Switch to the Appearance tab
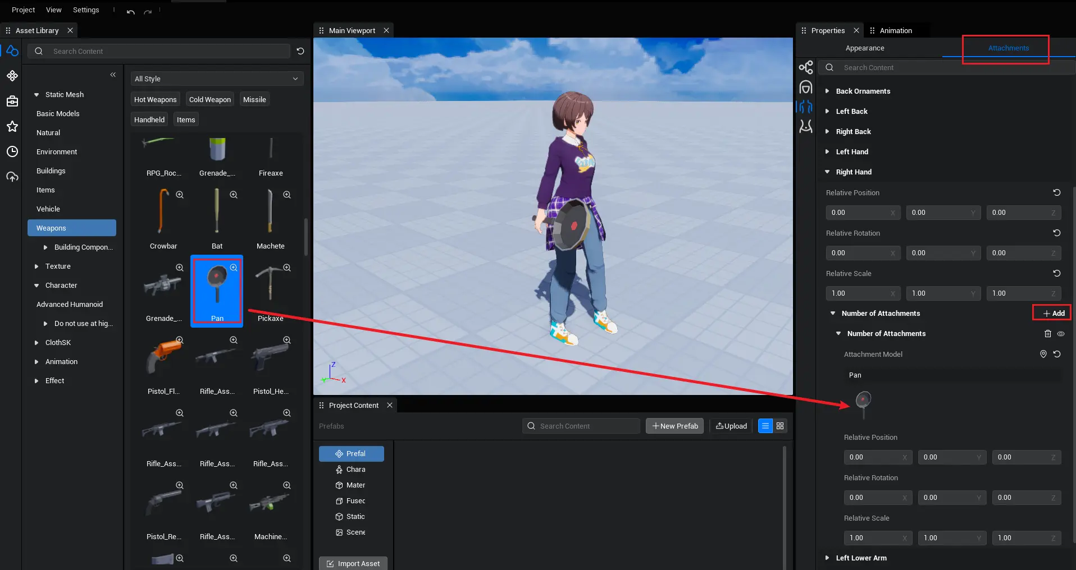1076x570 pixels. point(865,48)
